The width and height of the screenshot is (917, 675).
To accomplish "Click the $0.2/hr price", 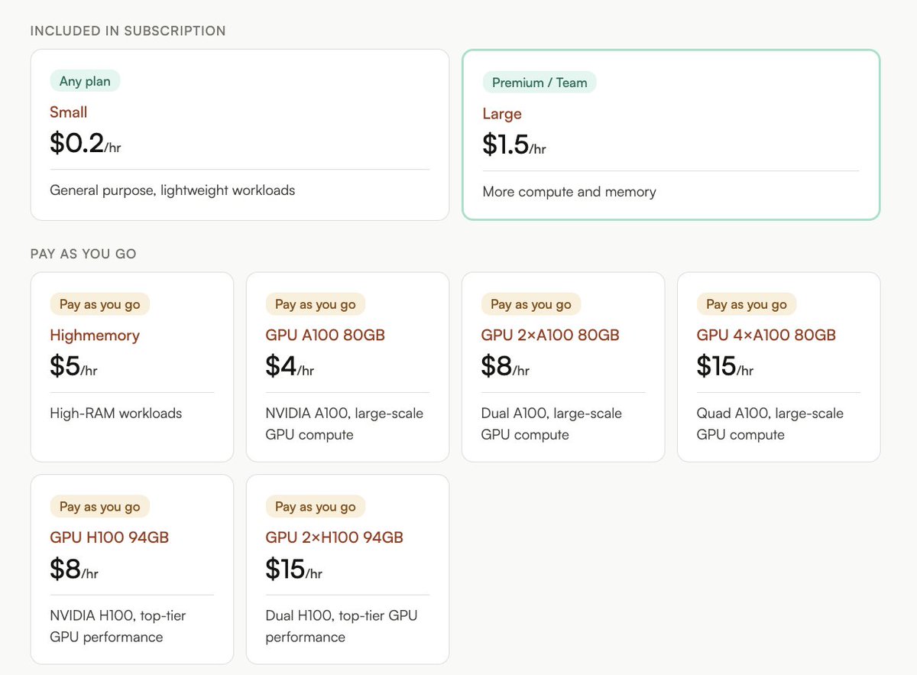I will (x=86, y=143).
